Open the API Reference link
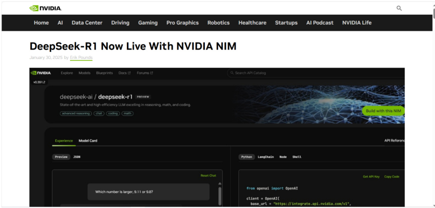This screenshot has height=208, width=435. [394, 141]
